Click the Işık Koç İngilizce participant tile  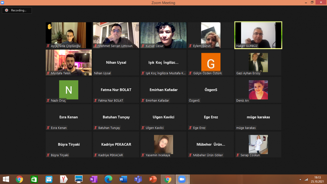pyautogui.click(x=163, y=63)
